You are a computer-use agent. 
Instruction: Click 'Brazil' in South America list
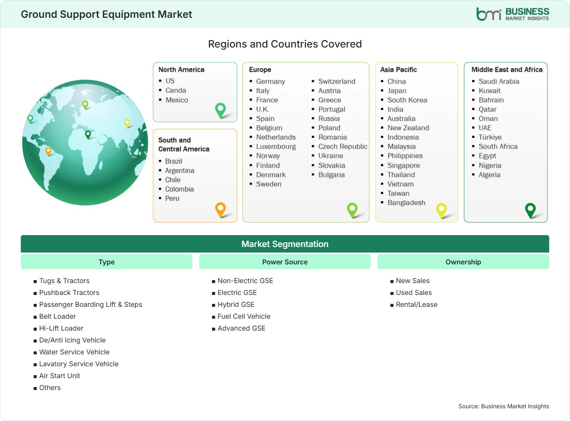tap(174, 161)
